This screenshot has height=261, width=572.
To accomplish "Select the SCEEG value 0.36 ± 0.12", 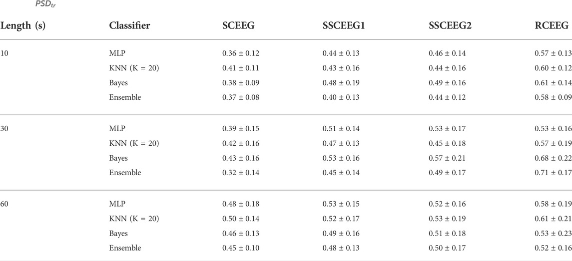I will point(241,53).
